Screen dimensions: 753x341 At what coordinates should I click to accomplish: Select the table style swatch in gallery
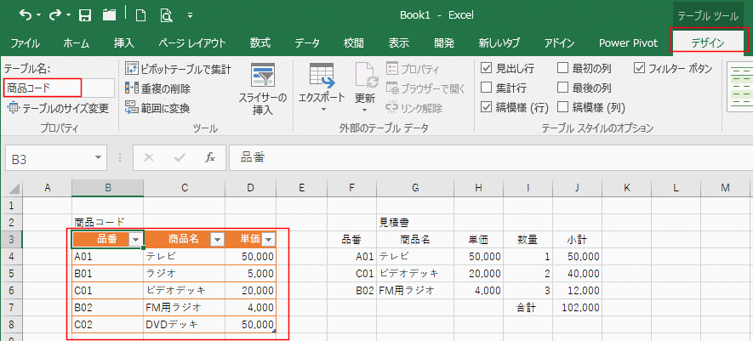[x=740, y=81]
